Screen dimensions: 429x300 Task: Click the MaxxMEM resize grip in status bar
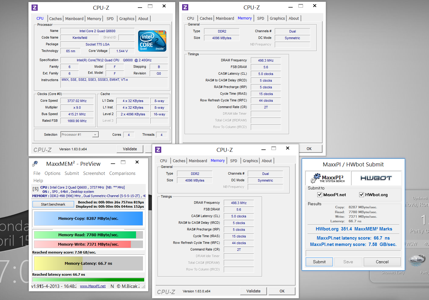click(x=144, y=286)
